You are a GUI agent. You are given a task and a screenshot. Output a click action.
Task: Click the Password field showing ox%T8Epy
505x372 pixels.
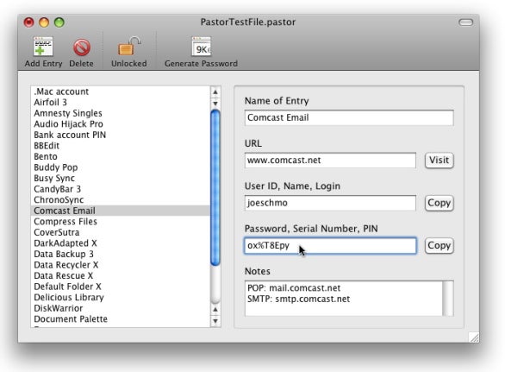pyautogui.click(x=330, y=245)
